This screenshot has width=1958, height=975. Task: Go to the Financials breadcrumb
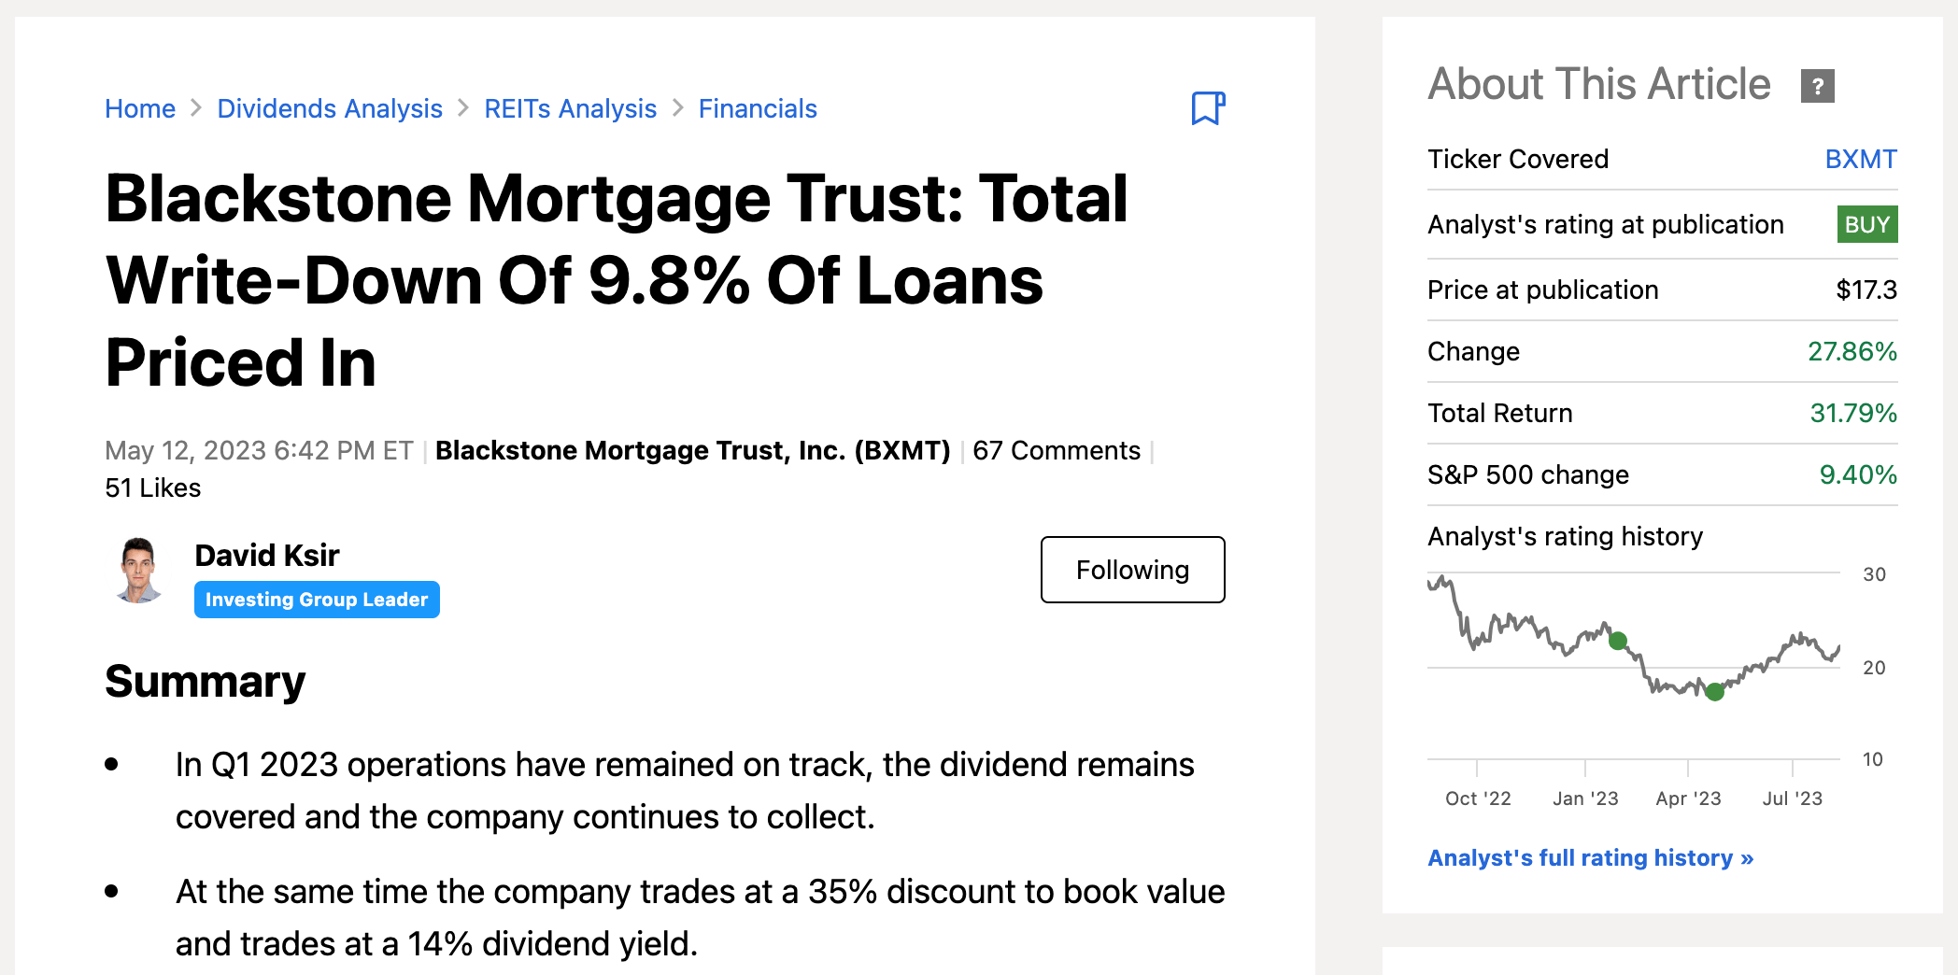click(x=758, y=108)
